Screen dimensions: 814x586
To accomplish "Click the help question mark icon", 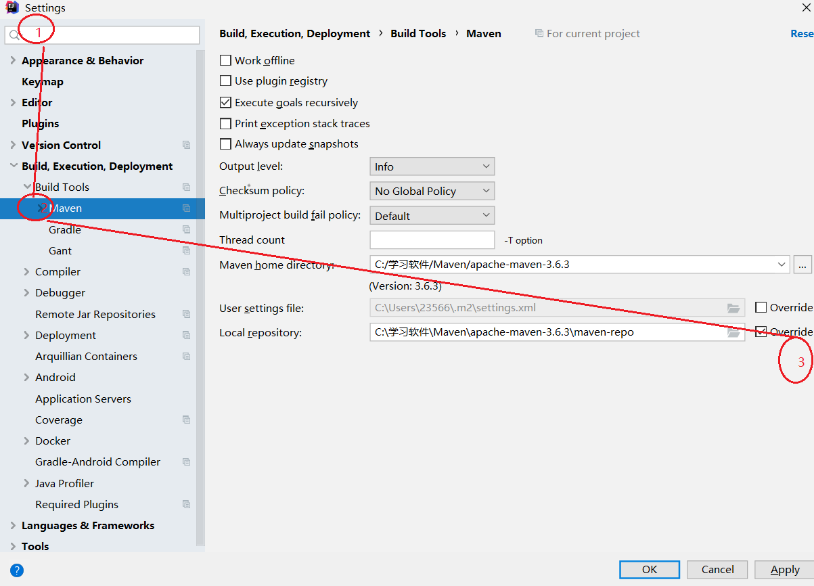I will 17,570.
